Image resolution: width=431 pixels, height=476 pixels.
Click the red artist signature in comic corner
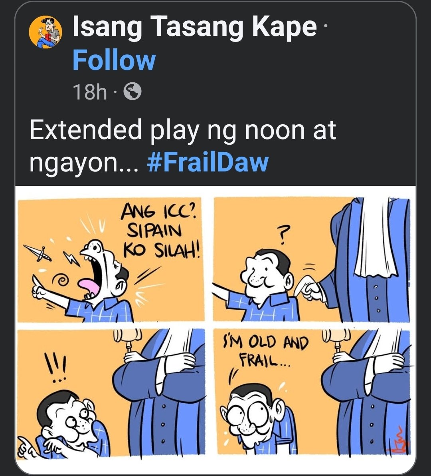pyautogui.click(x=400, y=440)
